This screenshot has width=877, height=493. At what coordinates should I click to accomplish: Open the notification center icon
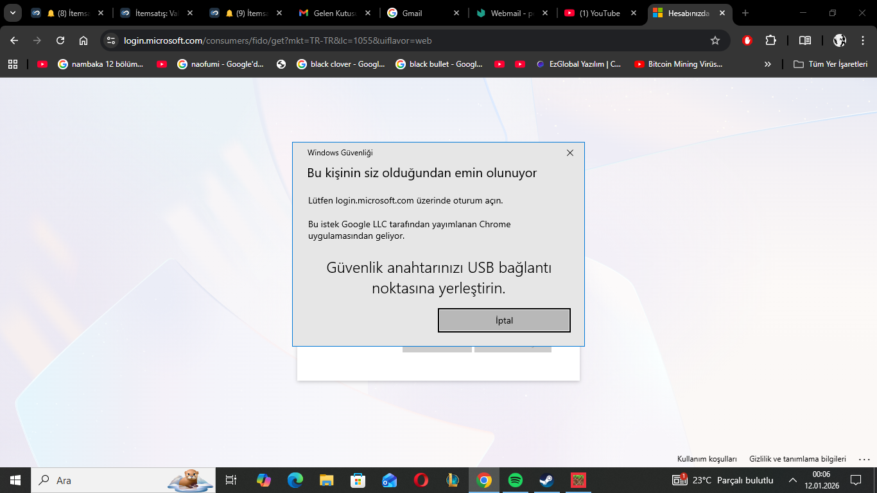(856, 480)
